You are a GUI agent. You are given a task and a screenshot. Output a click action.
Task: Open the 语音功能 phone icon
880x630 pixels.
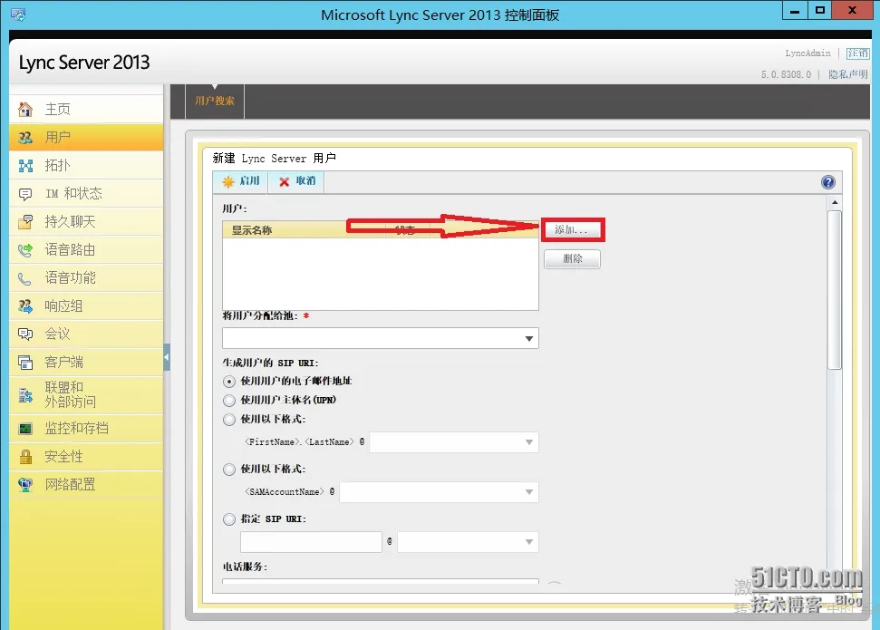pos(24,278)
